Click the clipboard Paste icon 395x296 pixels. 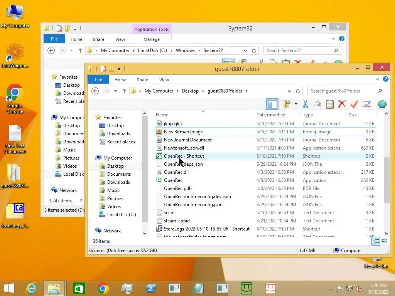[329, 104]
